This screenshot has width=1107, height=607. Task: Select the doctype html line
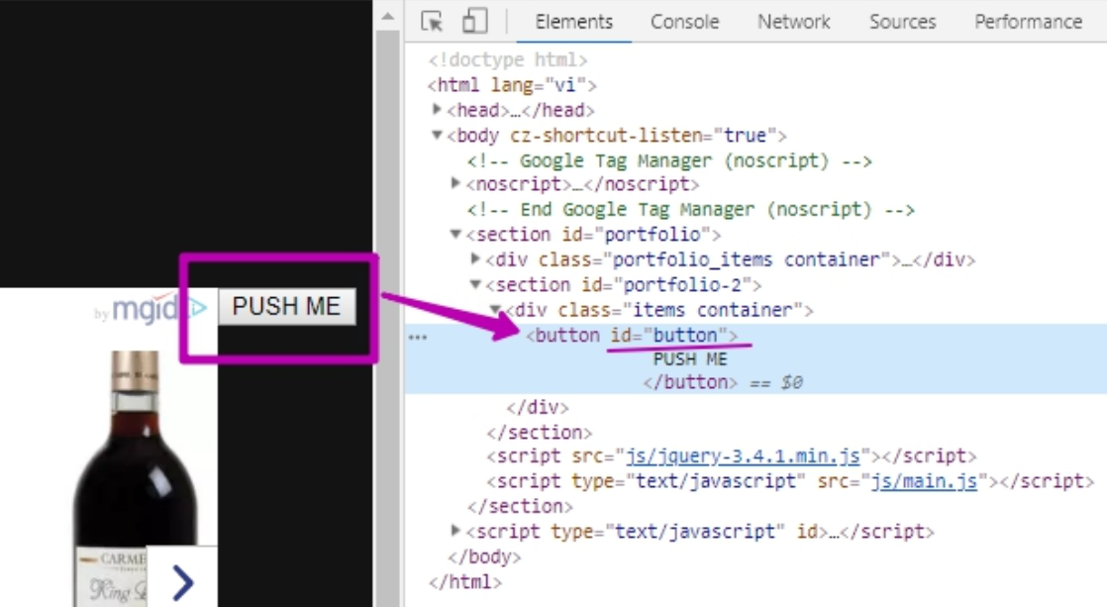pyautogui.click(x=508, y=60)
